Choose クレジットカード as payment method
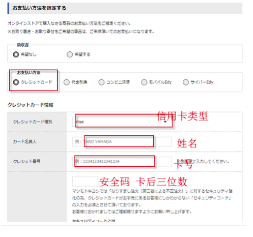The image size is (253, 237). pos(16,82)
